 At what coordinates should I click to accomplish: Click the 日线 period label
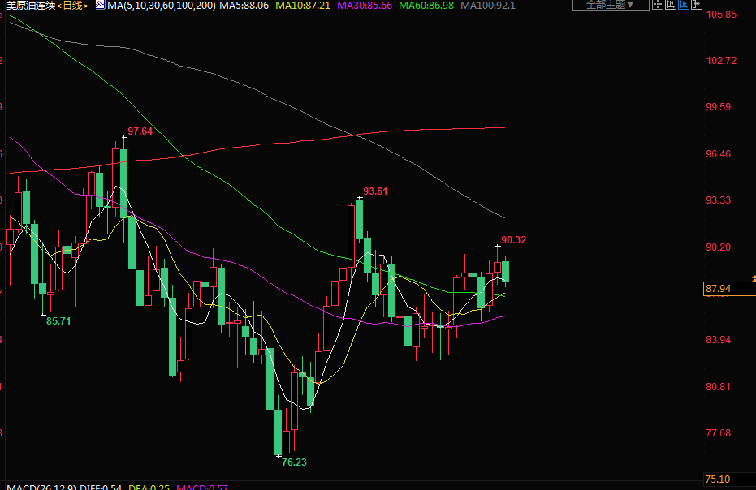[x=72, y=5]
